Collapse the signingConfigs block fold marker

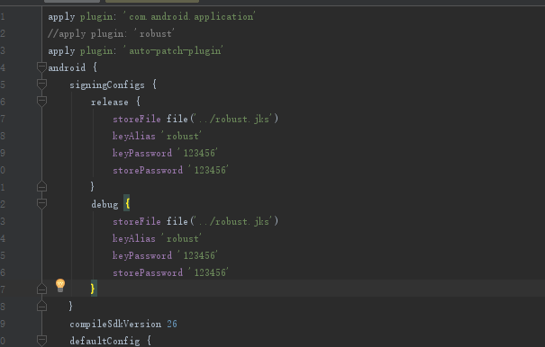[41, 85]
